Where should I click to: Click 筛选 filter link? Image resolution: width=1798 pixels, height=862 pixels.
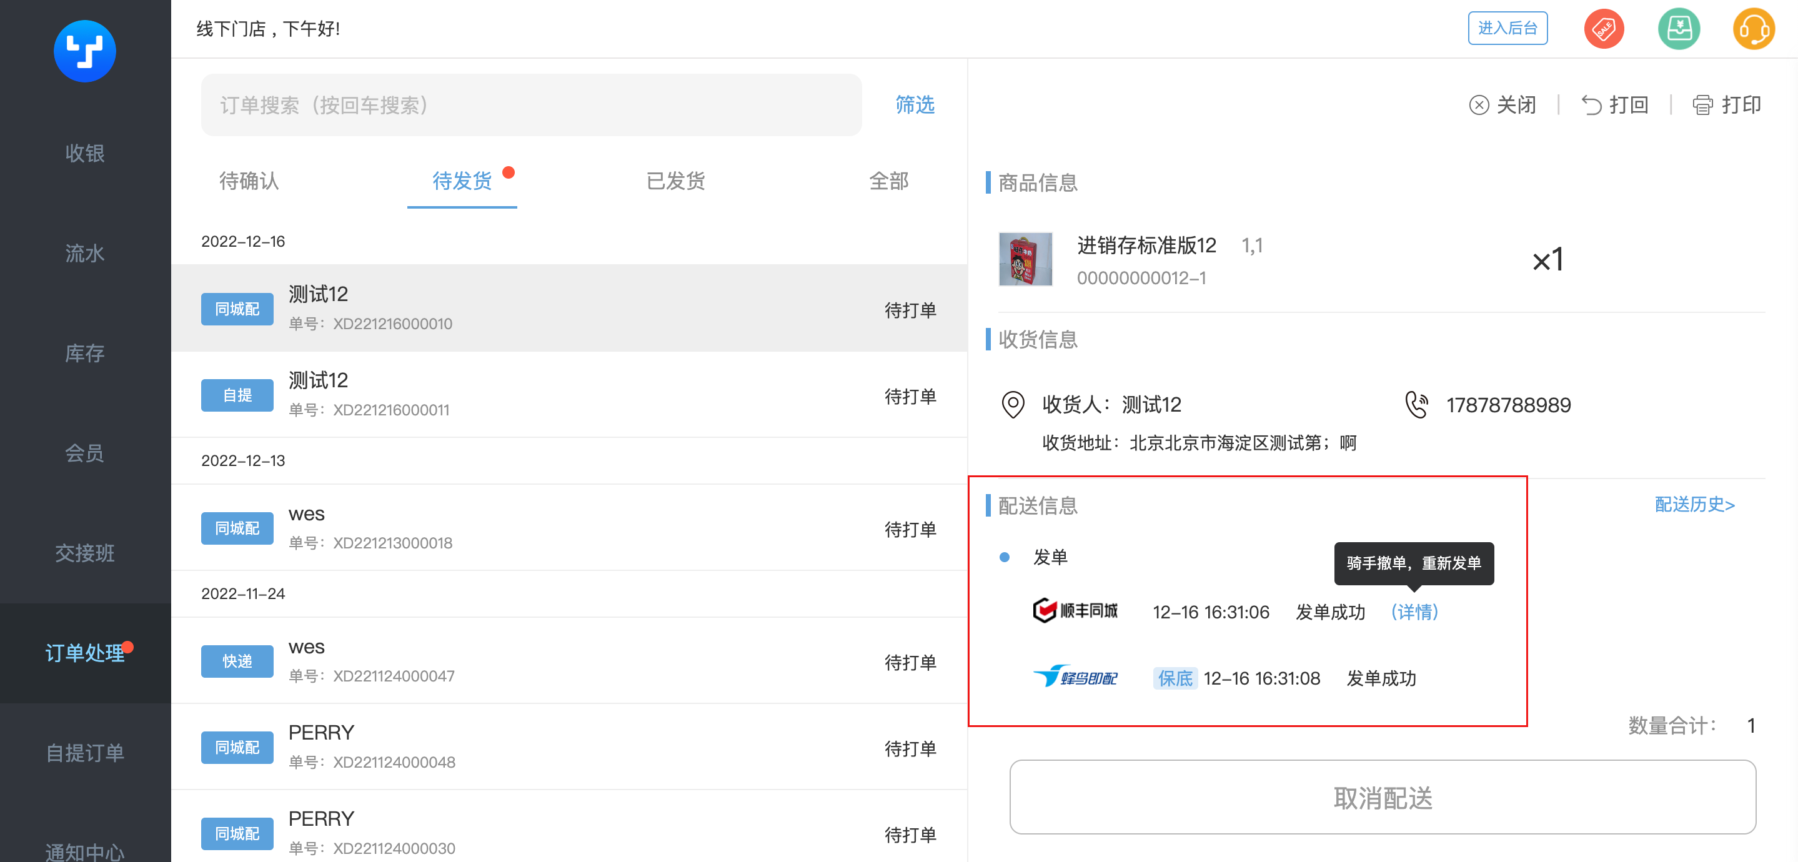point(915,105)
